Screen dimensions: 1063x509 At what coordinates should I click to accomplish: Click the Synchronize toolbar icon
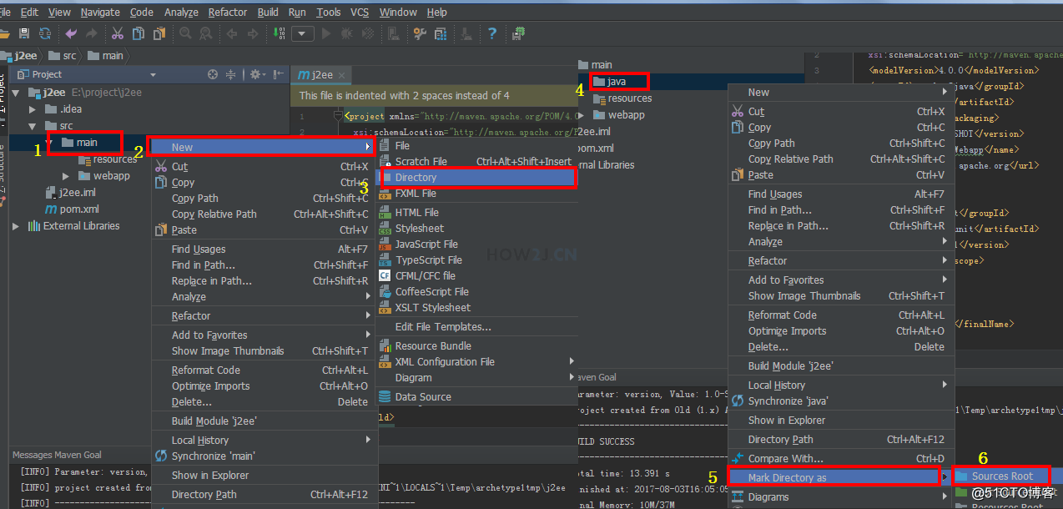click(x=45, y=33)
